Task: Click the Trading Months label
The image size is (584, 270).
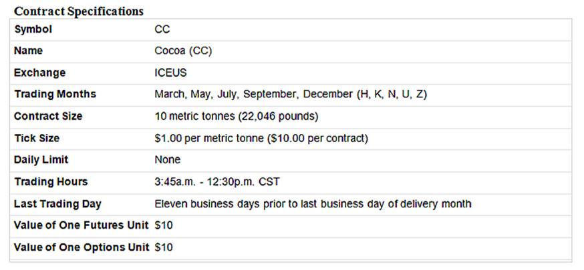Action: click(x=55, y=94)
